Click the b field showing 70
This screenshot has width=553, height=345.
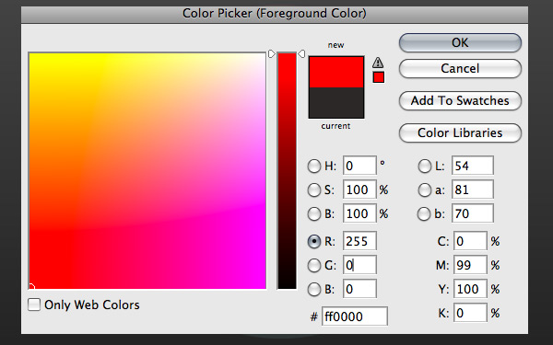click(x=472, y=213)
